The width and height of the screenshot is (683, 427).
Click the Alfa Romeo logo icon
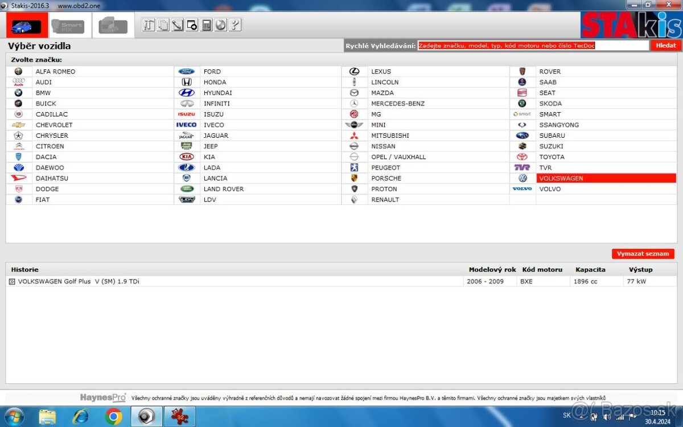click(x=18, y=72)
